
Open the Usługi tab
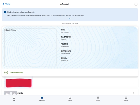[x=70, y=99]
